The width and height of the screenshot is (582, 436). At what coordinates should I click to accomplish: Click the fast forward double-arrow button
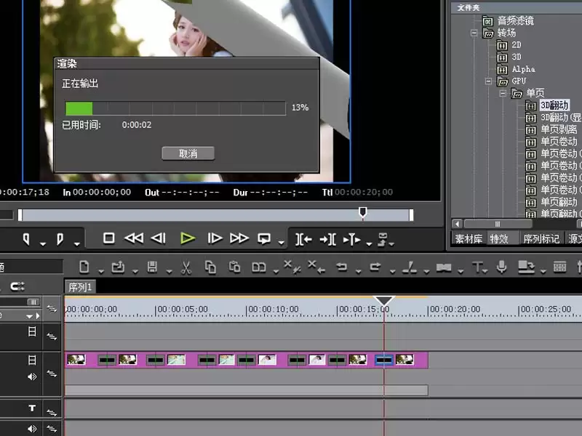(x=239, y=238)
